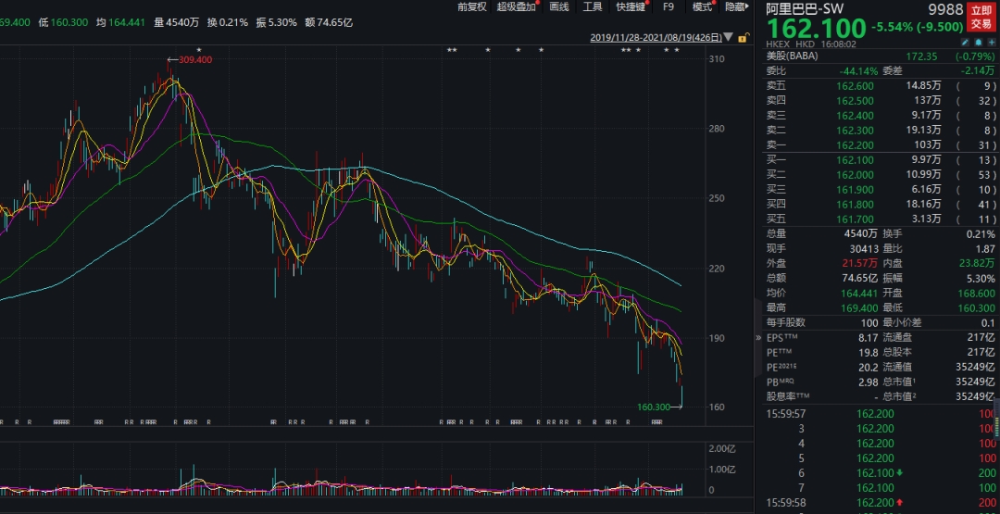Open the date range dropdown triangle
1000x514 pixels.
coord(729,38)
